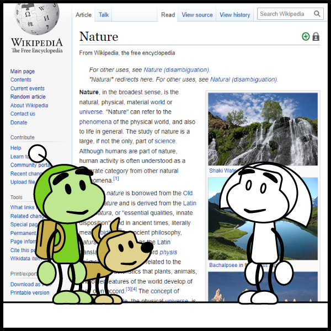
Task: Open the waterfall thumbnail image
Action: 263,129
